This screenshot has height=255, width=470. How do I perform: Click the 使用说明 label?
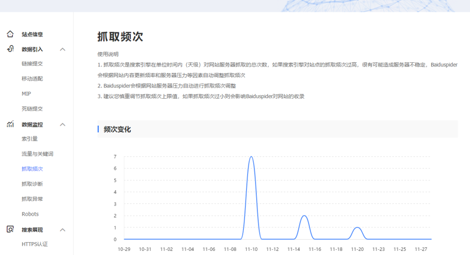[x=108, y=54]
